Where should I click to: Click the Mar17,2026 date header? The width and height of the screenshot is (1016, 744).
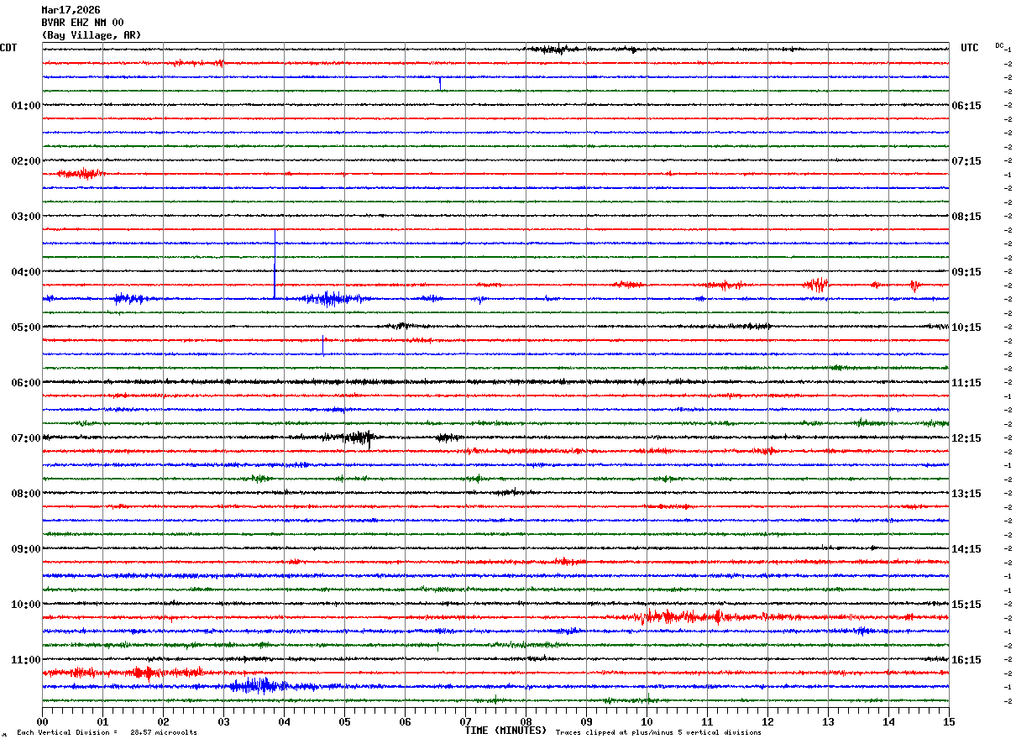pos(71,10)
